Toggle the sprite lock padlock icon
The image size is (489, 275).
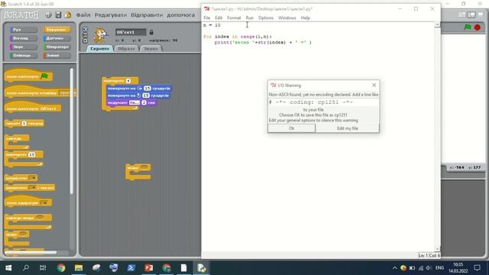[151, 32]
